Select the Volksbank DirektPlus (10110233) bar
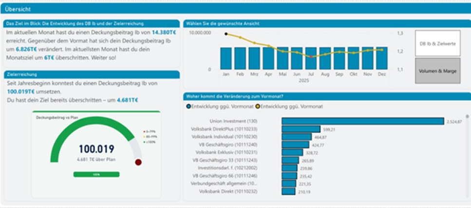Viewport: 471px width, 208px height. coord(301,129)
